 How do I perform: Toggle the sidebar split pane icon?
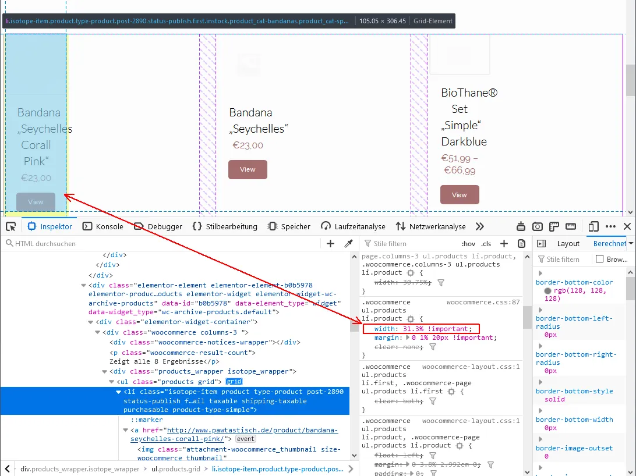click(541, 243)
